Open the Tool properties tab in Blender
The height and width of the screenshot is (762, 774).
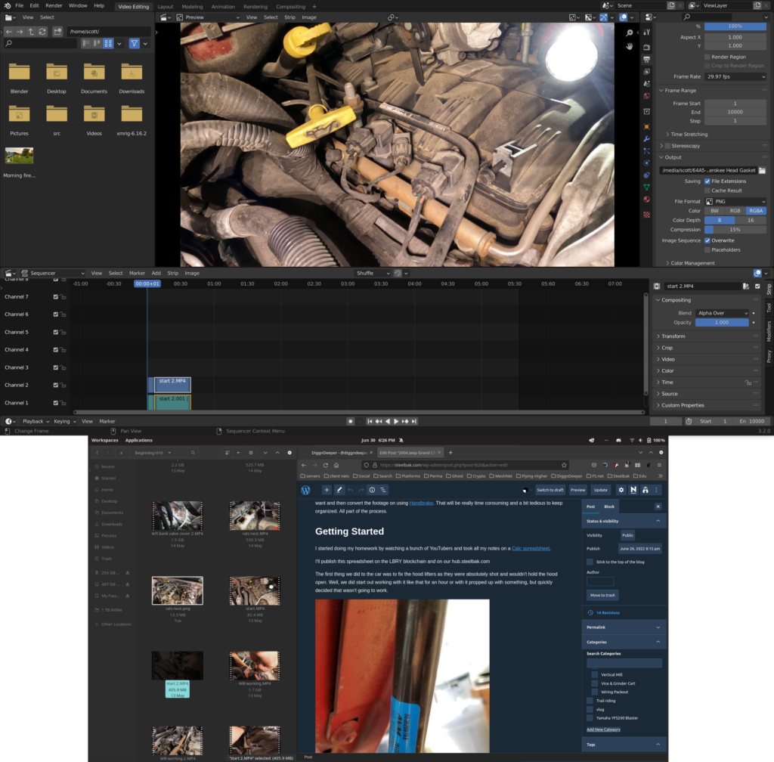[x=647, y=32]
